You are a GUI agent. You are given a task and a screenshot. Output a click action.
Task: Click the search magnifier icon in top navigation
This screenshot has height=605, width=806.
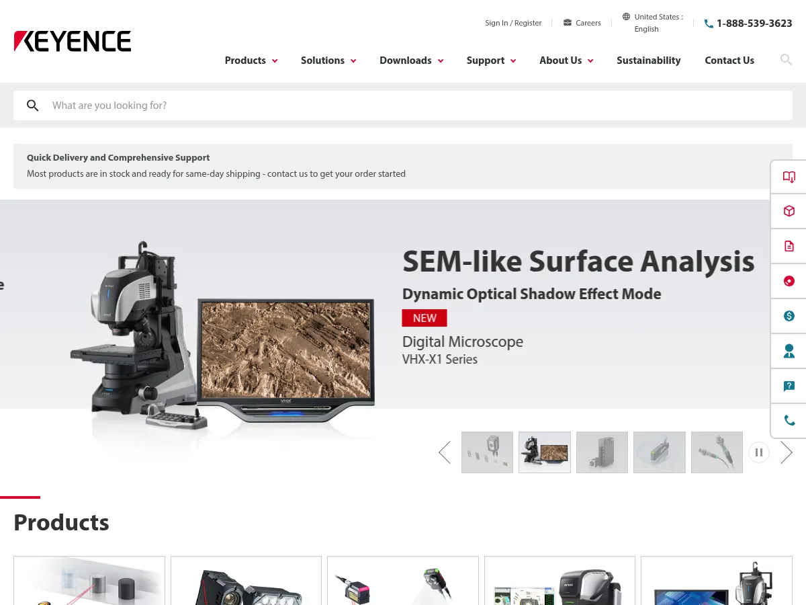[x=786, y=60]
